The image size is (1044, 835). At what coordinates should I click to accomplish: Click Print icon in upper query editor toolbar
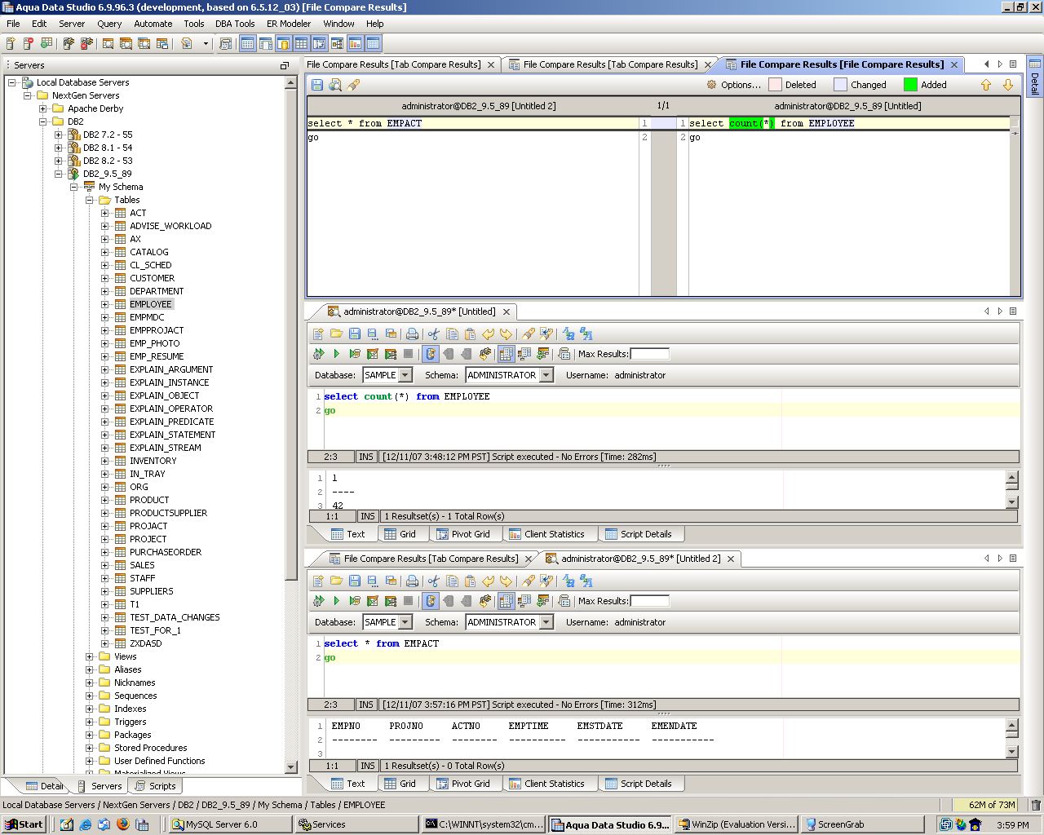coord(412,334)
